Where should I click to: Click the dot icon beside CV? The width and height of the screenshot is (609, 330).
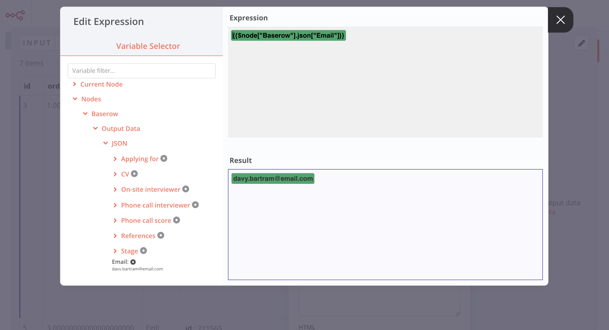(134, 174)
